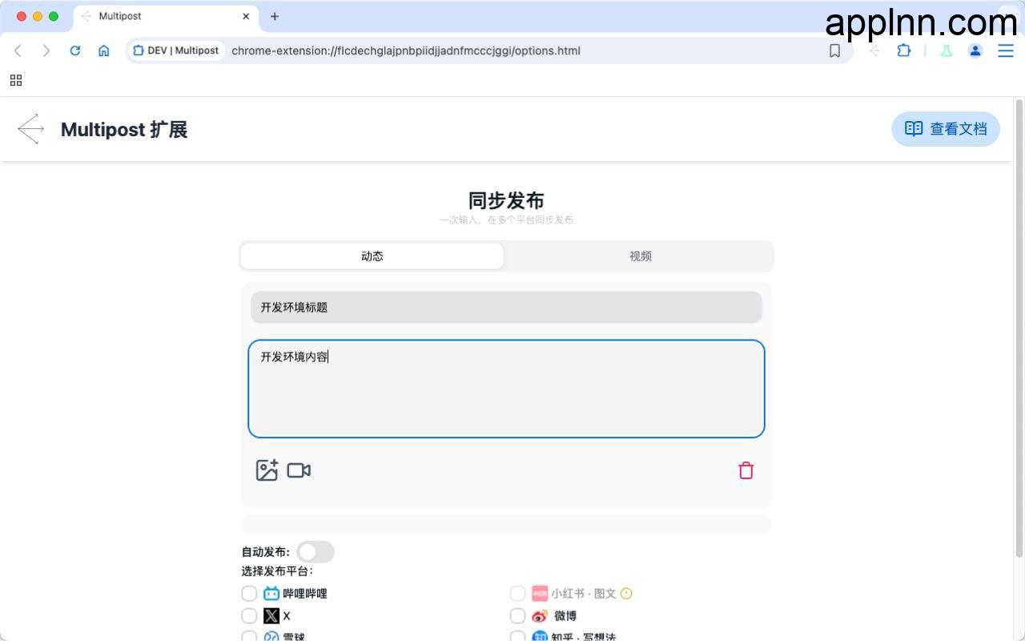Add an image with the picture-plus icon
The width and height of the screenshot is (1025, 641).
pos(267,470)
